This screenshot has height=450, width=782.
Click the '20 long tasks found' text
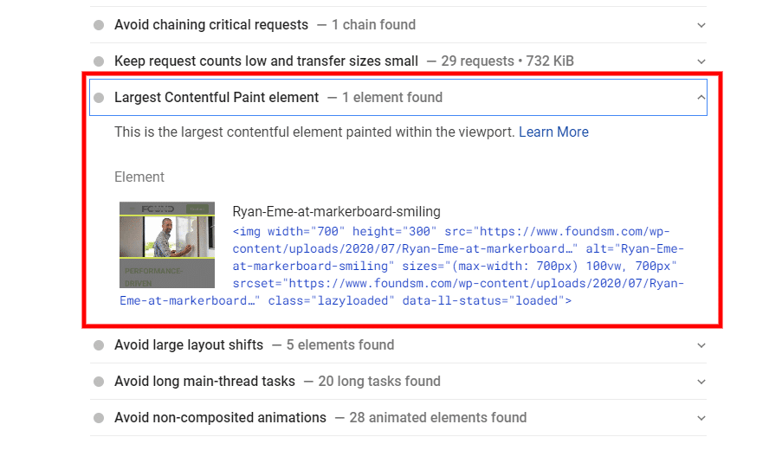tap(379, 382)
